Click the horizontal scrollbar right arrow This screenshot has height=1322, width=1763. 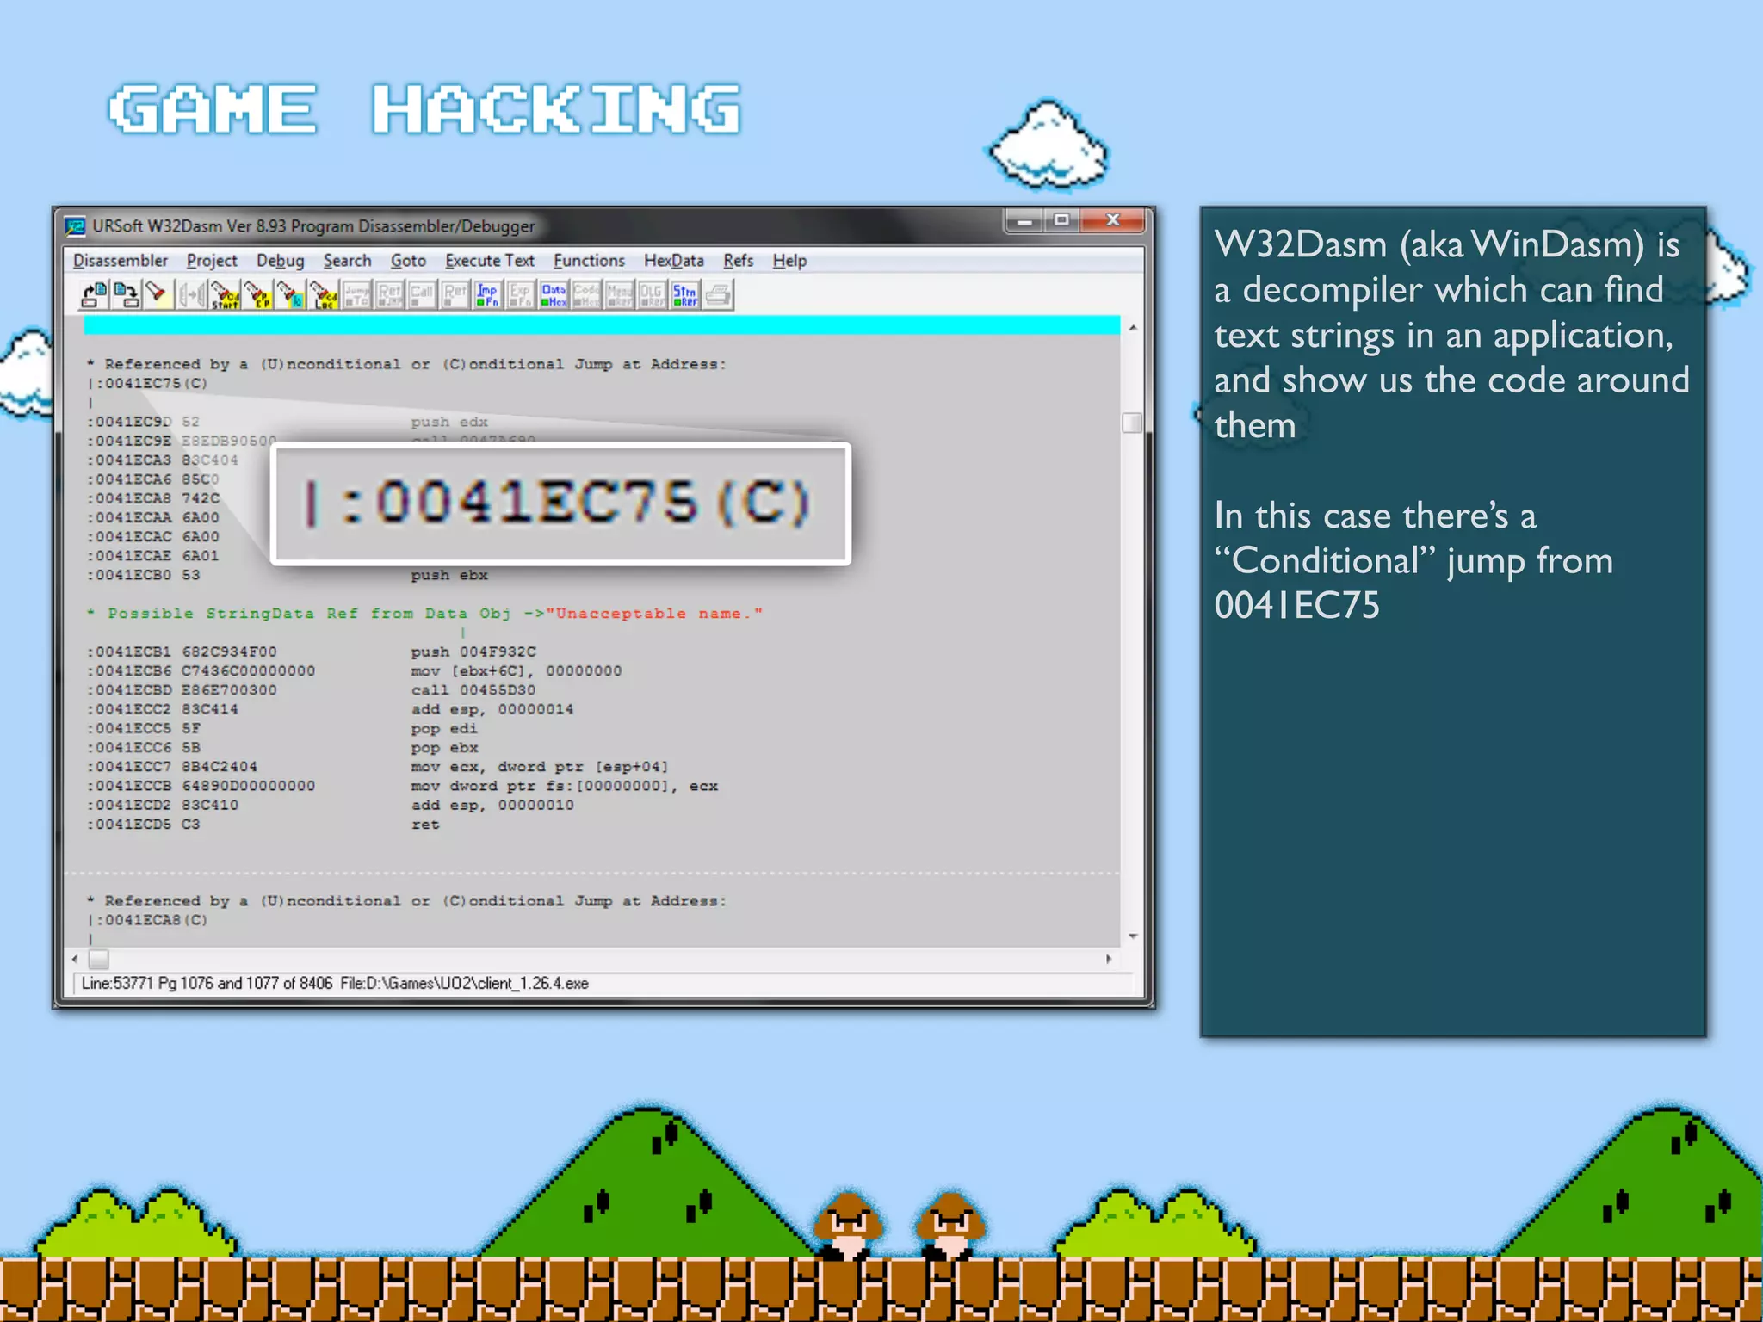[x=1109, y=959]
